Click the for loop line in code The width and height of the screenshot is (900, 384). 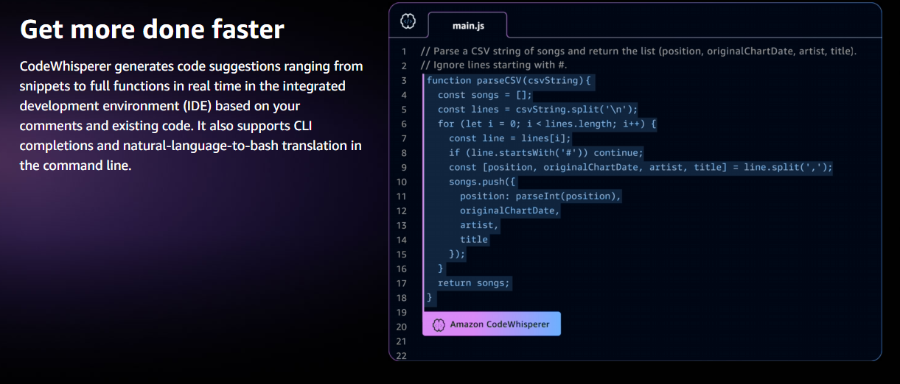pos(547,124)
